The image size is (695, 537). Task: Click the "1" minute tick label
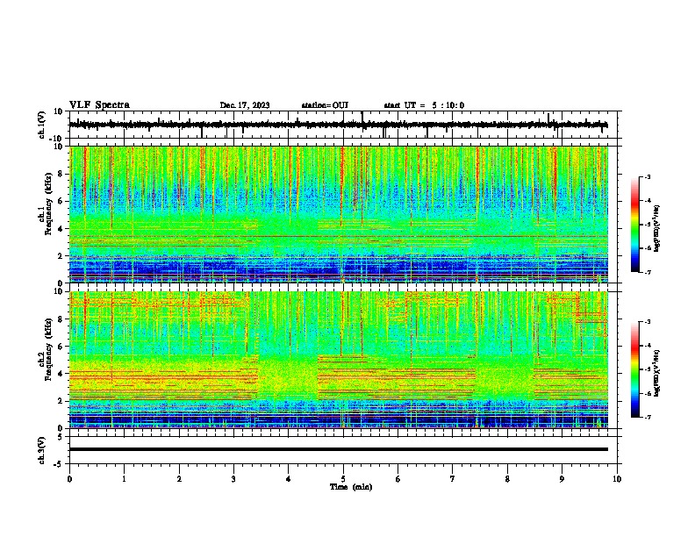124,479
